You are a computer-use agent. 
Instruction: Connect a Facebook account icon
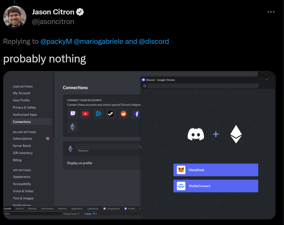tap(136, 114)
